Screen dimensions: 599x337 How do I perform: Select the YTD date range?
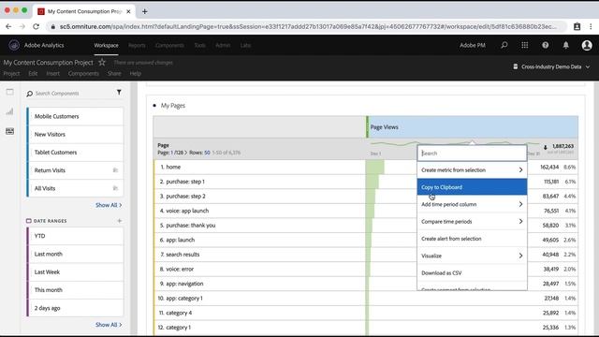(75, 236)
